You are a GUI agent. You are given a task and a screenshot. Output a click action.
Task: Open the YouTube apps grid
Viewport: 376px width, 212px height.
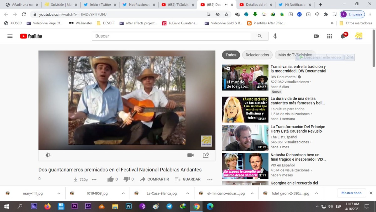click(x=329, y=36)
